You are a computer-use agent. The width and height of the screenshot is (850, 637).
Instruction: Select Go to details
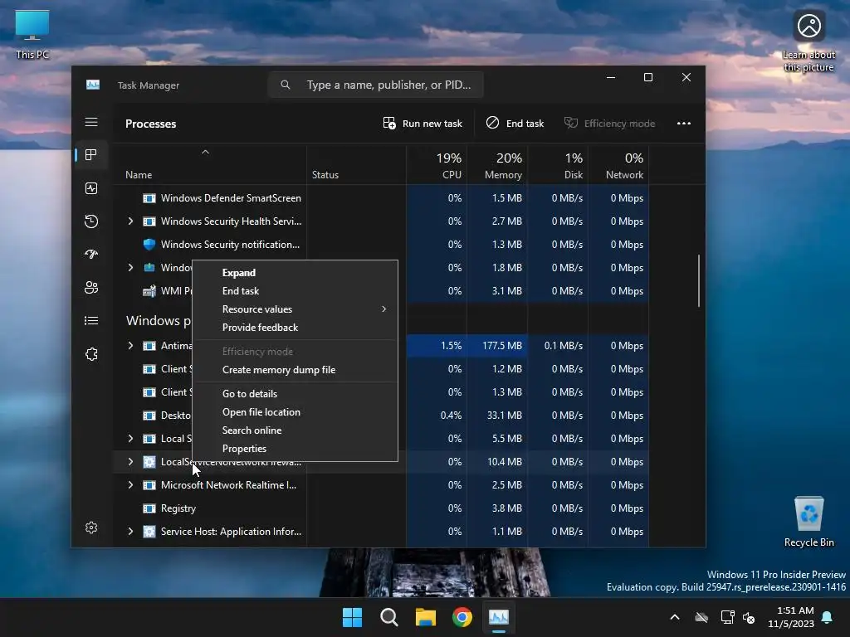click(x=295, y=394)
